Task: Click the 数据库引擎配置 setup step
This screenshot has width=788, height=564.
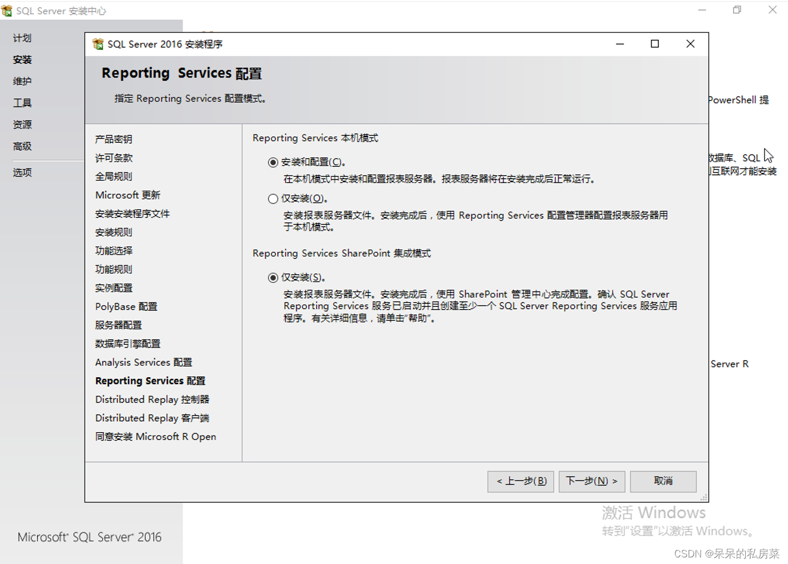Action: (128, 344)
